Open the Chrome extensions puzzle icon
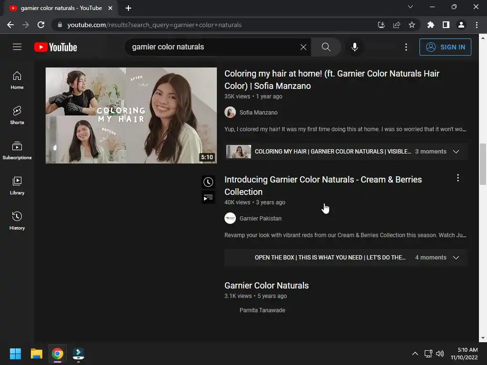487x365 pixels. (430, 25)
